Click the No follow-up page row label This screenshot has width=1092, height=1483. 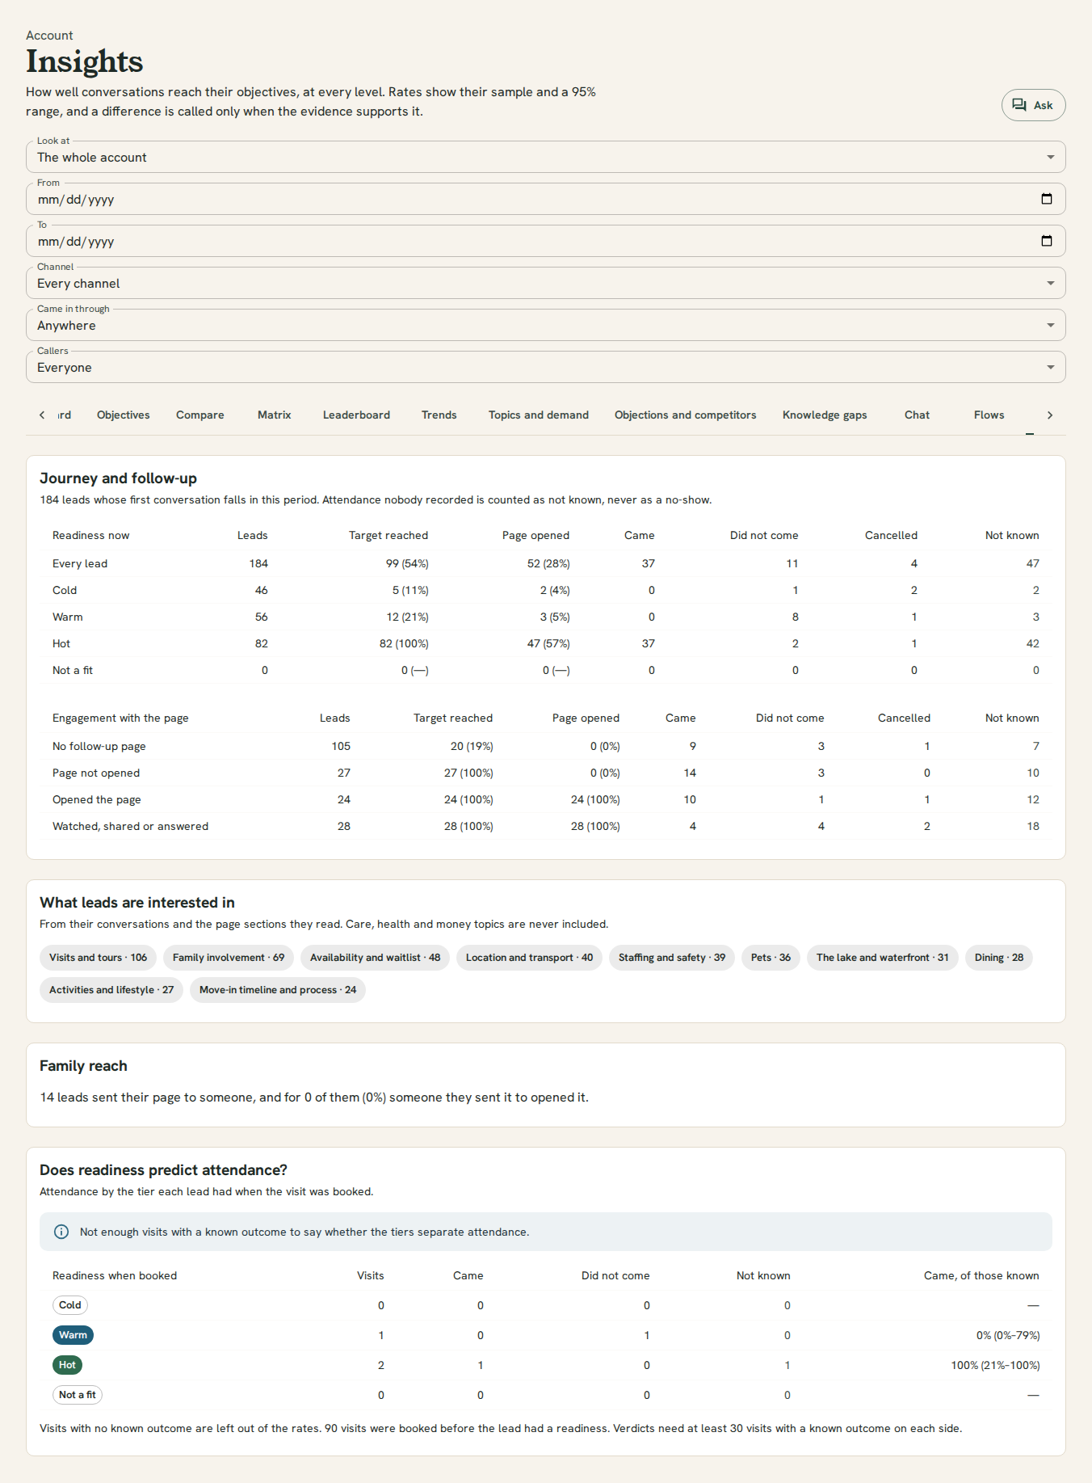(99, 746)
